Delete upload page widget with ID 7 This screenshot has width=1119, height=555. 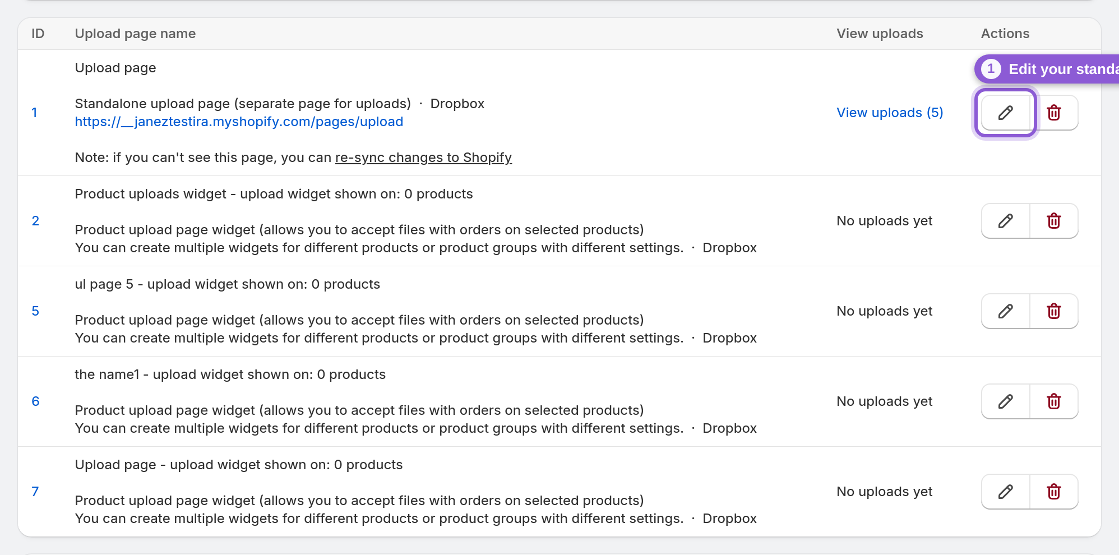click(x=1054, y=492)
